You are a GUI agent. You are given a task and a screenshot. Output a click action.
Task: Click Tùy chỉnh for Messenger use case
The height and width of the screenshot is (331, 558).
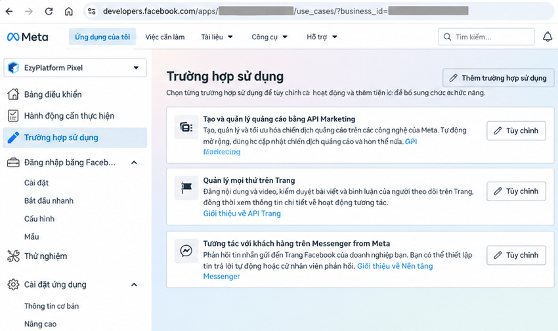516,255
